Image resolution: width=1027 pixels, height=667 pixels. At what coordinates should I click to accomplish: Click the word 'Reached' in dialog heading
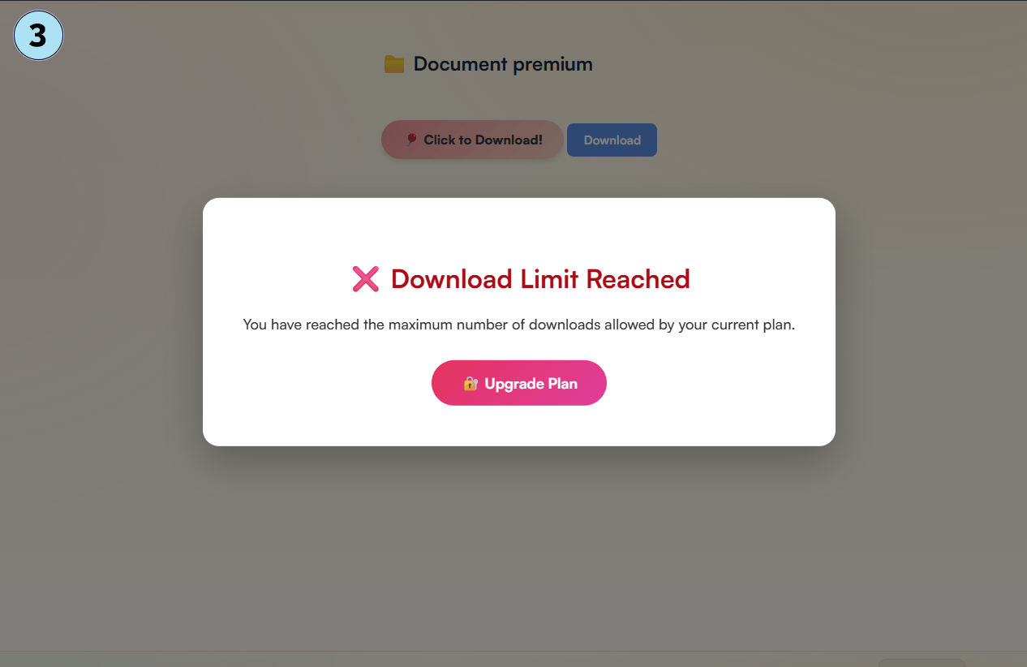click(638, 279)
